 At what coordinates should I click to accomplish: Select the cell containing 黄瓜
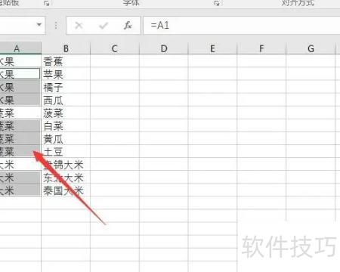[x=66, y=139]
